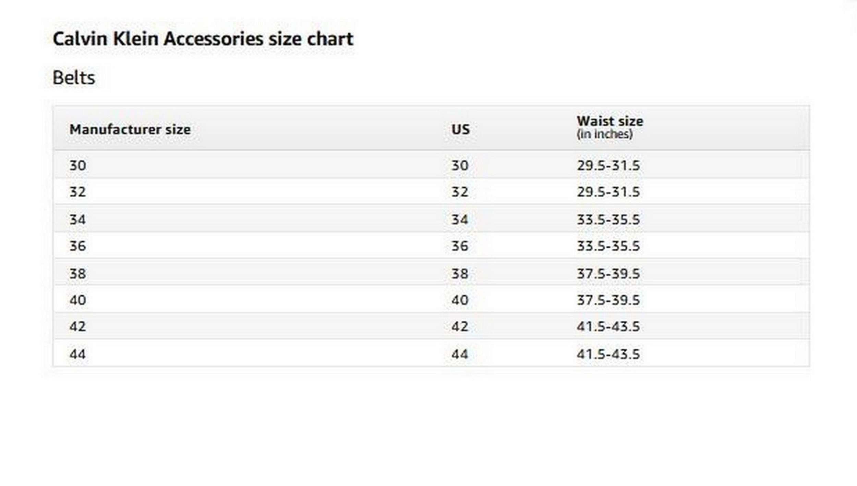Viewport: 857px width, 486px height.
Task: Select manufacturer size 40 cell
Action: [x=78, y=300]
